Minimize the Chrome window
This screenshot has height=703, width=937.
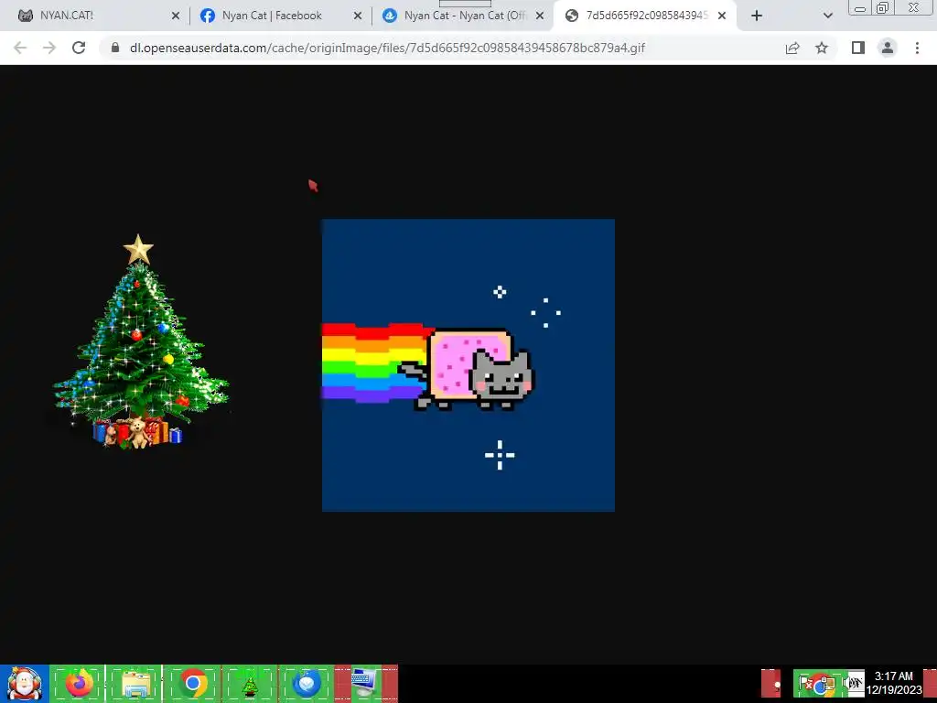(x=859, y=7)
